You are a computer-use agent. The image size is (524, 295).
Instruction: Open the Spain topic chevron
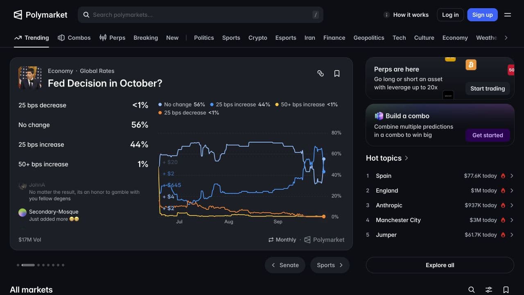point(512,176)
